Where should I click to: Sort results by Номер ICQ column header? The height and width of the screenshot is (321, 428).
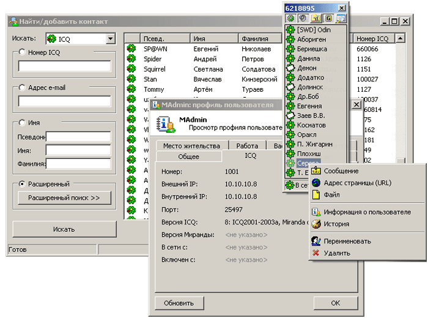pos(374,39)
